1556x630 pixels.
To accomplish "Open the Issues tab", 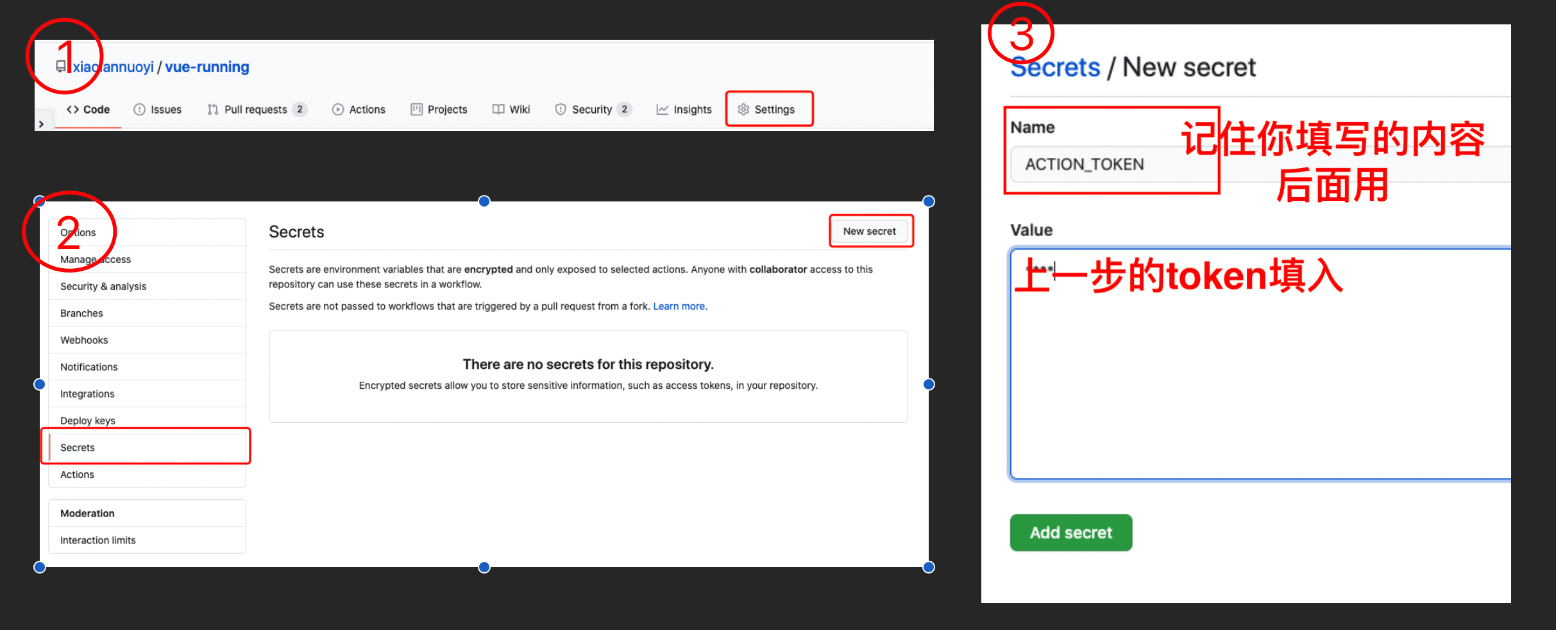I will [158, 109].
